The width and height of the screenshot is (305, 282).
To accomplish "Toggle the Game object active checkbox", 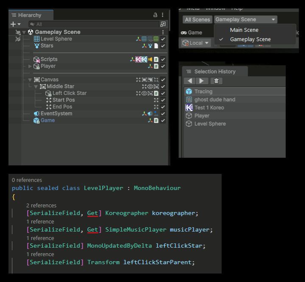I will coord(163,120).
